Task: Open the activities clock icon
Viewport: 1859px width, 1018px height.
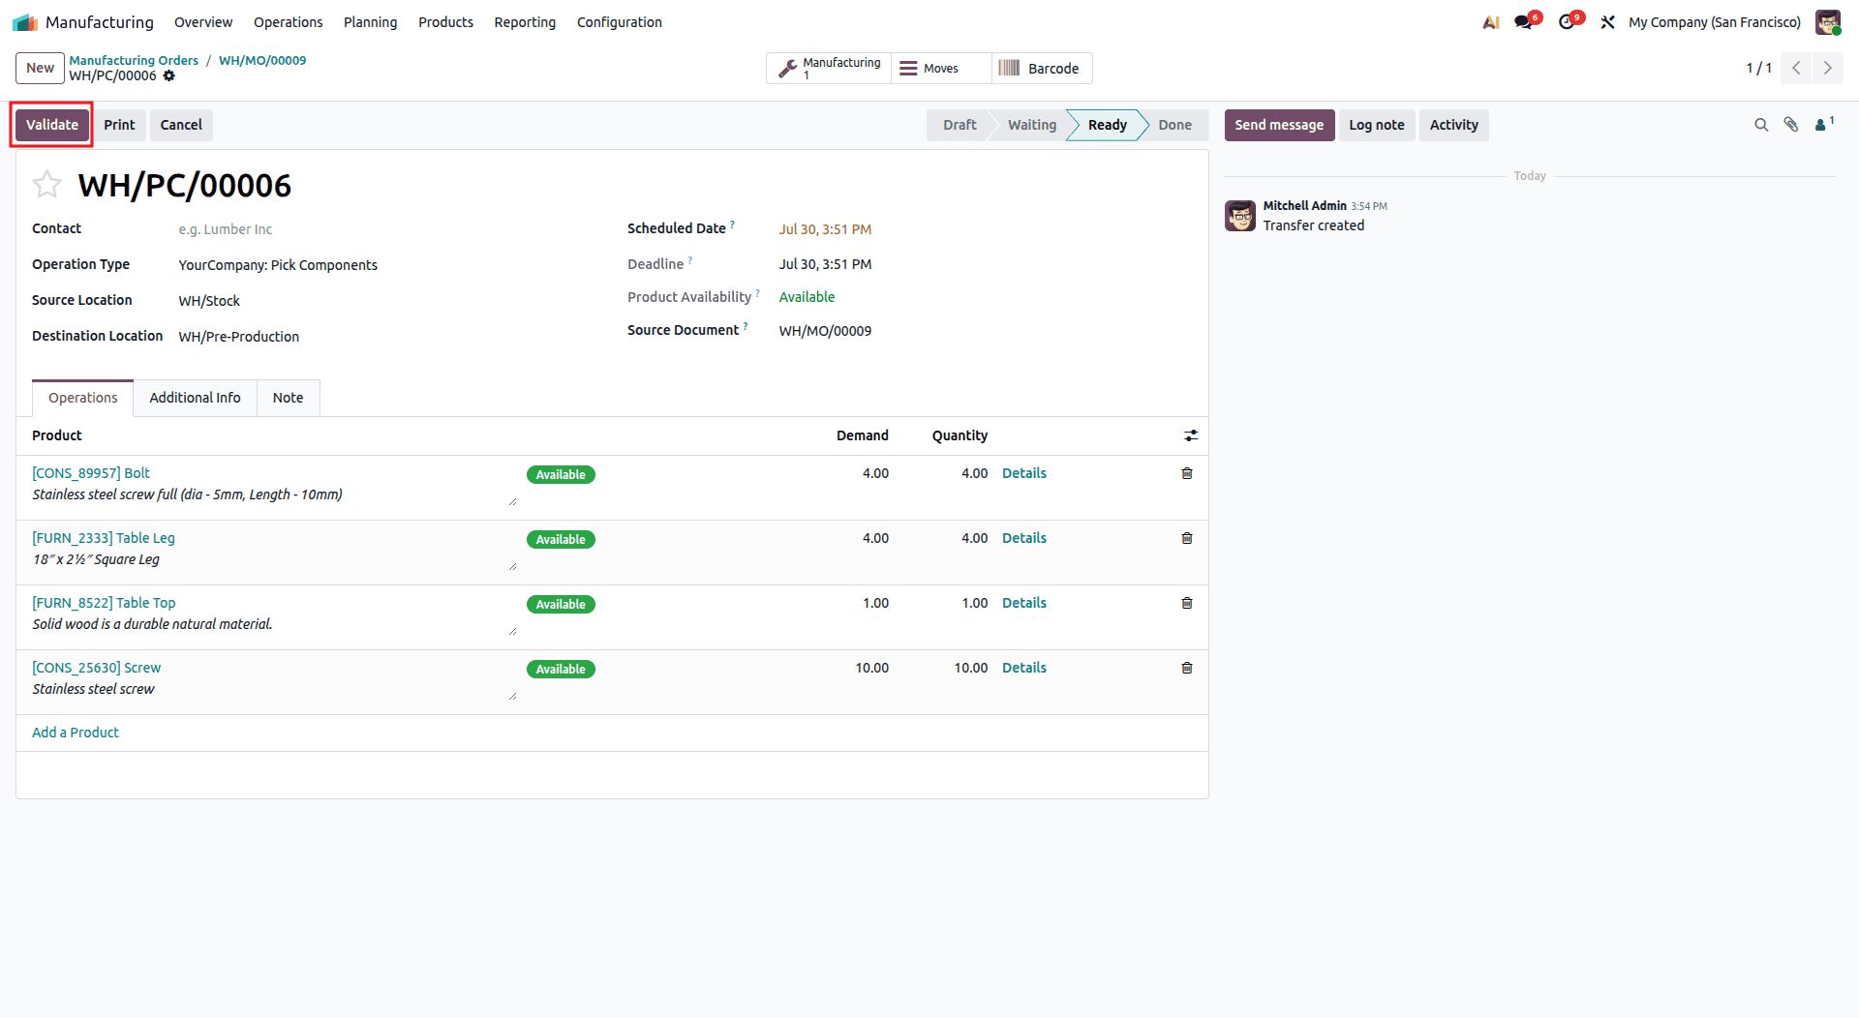Action: point(1569,21)
